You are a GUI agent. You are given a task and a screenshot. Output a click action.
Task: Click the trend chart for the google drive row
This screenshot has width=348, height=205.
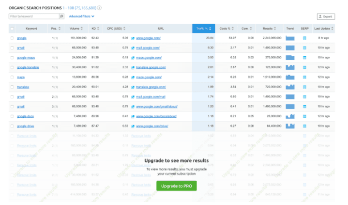click(290, 126)
